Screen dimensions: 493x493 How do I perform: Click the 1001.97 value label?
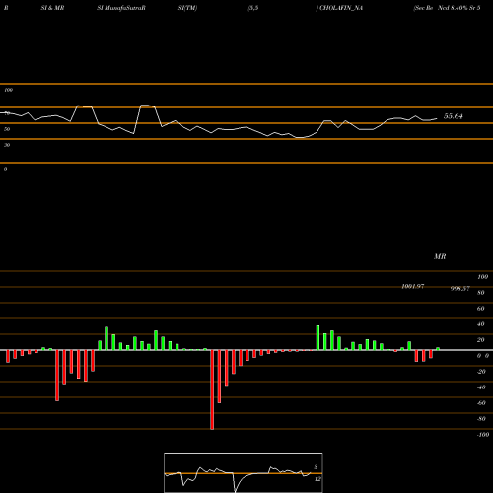[x=413, y=286]
